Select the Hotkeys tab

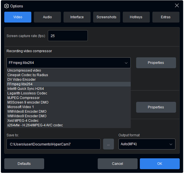coord(136,17)
